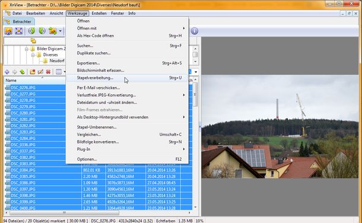Viewport: 362px width, 223px height.
Task: Click the Öffnen menu entry
Action: tap(127, 21)
